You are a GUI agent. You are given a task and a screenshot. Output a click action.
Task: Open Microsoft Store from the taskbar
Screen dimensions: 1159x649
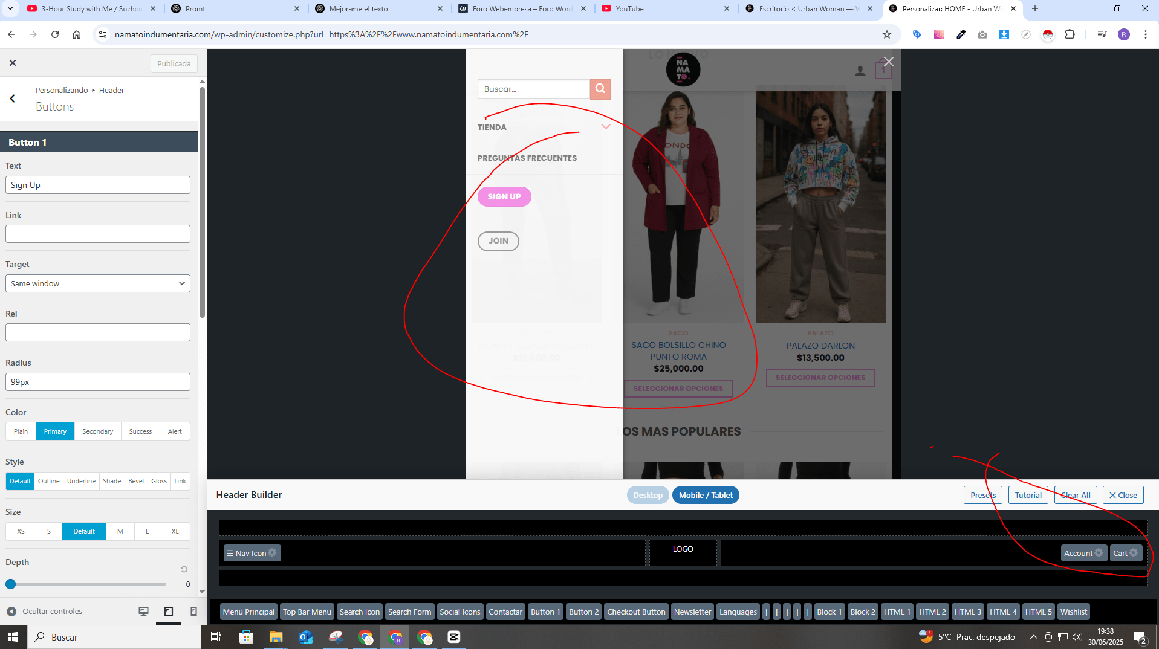tap(246, 637)
